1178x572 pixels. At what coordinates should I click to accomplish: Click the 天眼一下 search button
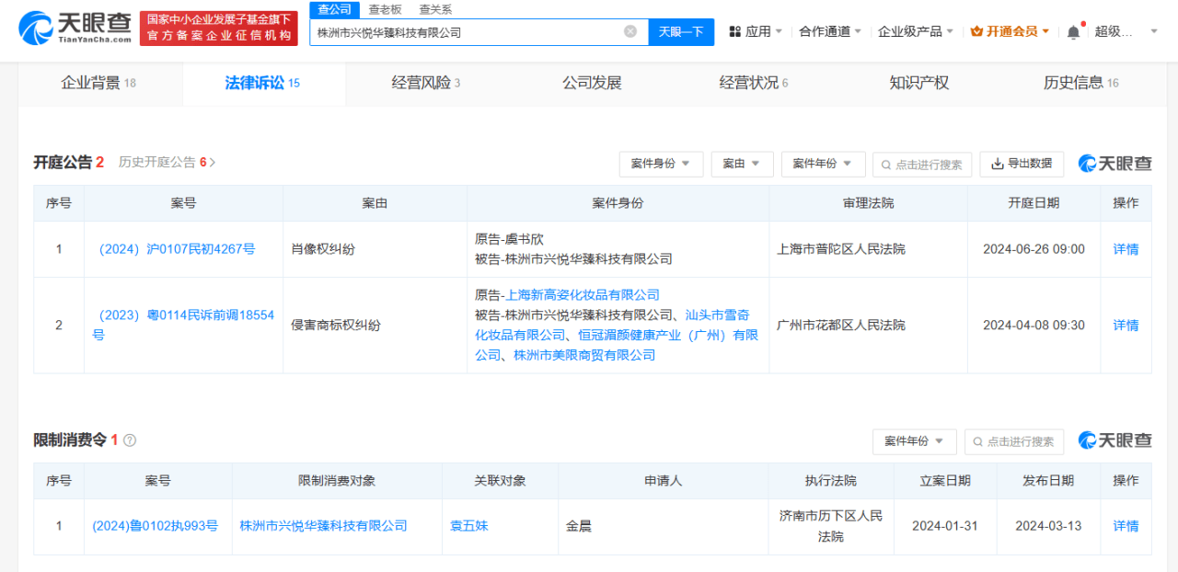coord(681,31)
